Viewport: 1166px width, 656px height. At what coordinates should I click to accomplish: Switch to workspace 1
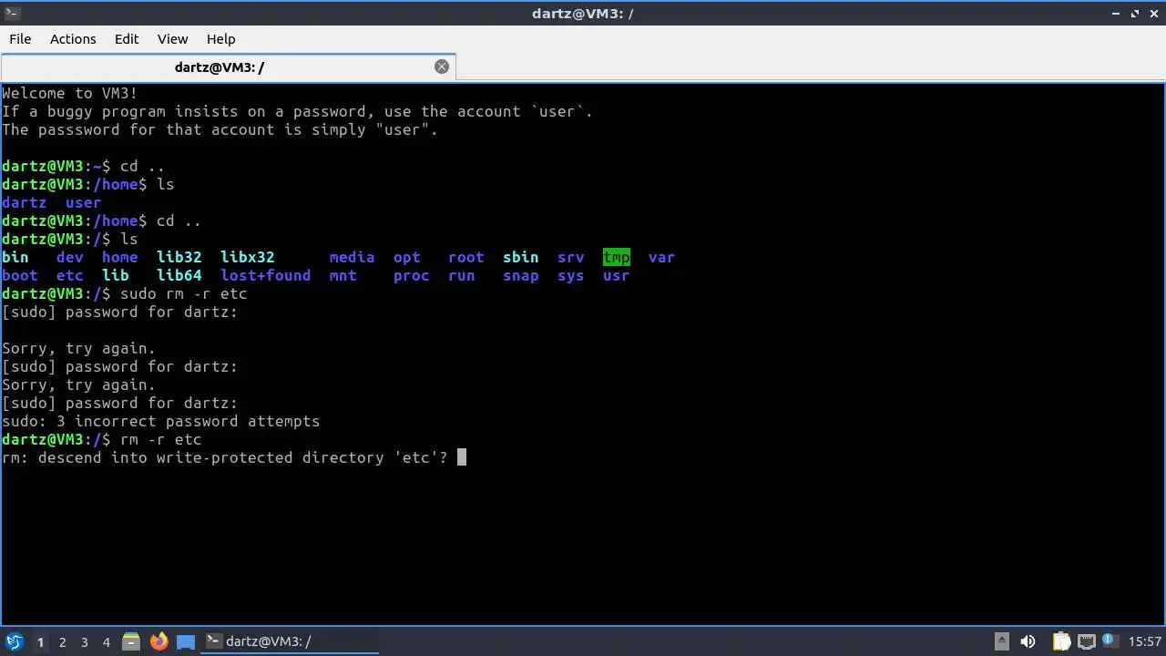40,641
